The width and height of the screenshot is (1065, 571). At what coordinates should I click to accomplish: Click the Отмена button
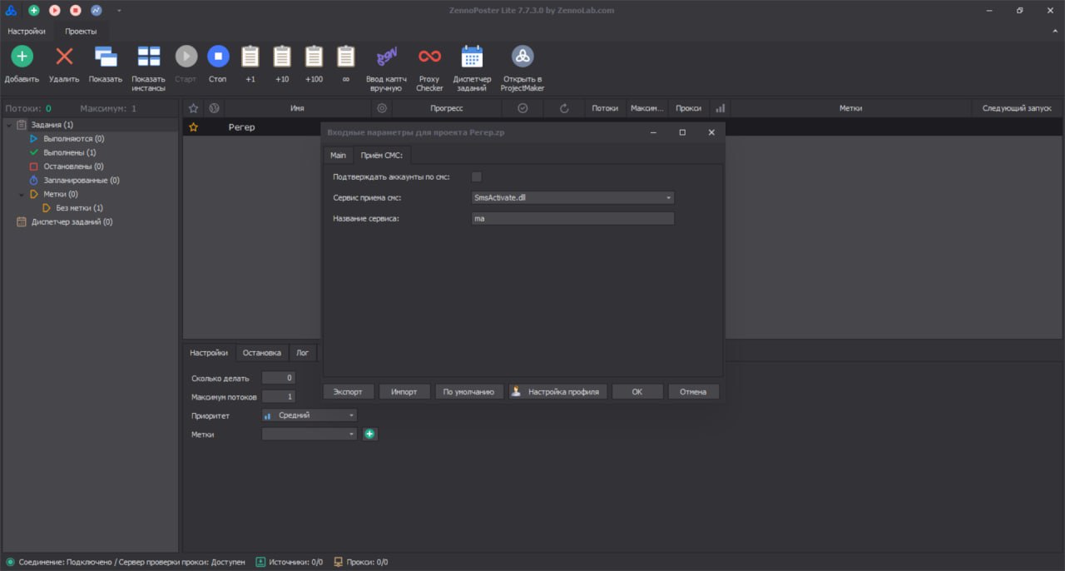[x=693, y=392]
